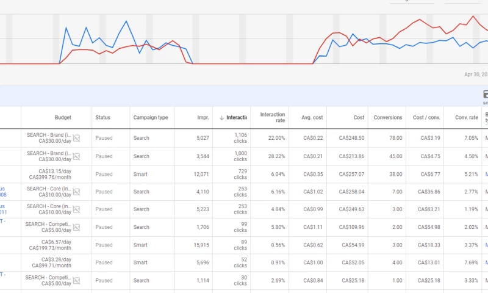Sort by the Cost column header
The width and height of the screenshot is (488, 293).
[359, 118]
